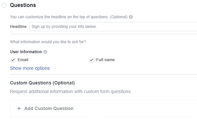Click the Headline field label
Image resolution: width=197 pixels, height=126 pixels.
(18, 27)
